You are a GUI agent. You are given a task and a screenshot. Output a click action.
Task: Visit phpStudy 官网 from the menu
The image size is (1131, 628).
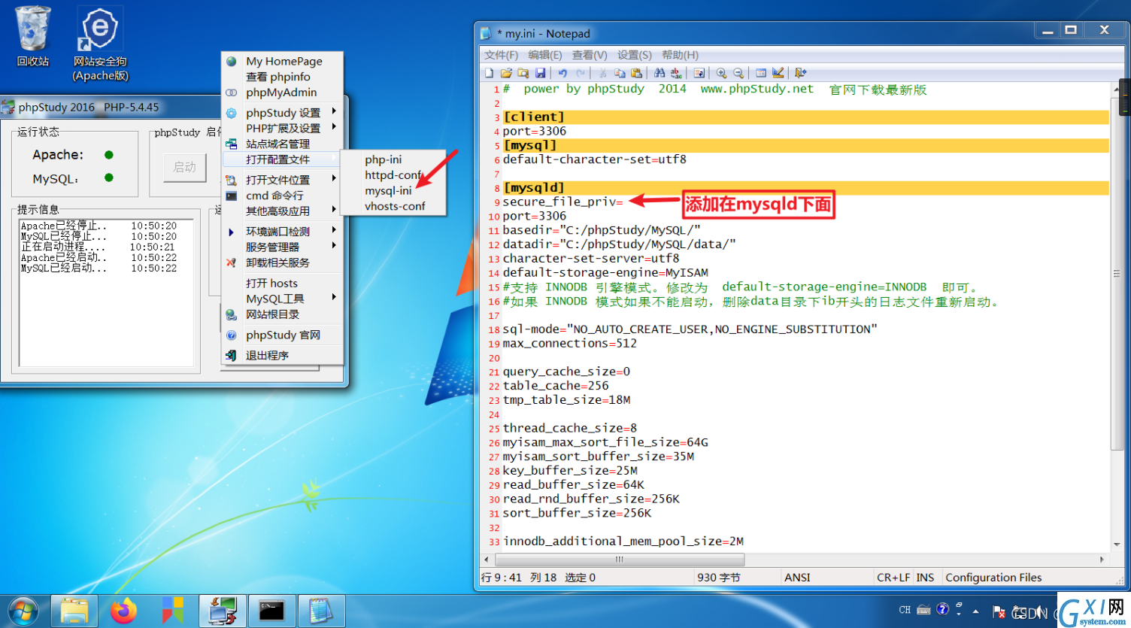(283, 335)
